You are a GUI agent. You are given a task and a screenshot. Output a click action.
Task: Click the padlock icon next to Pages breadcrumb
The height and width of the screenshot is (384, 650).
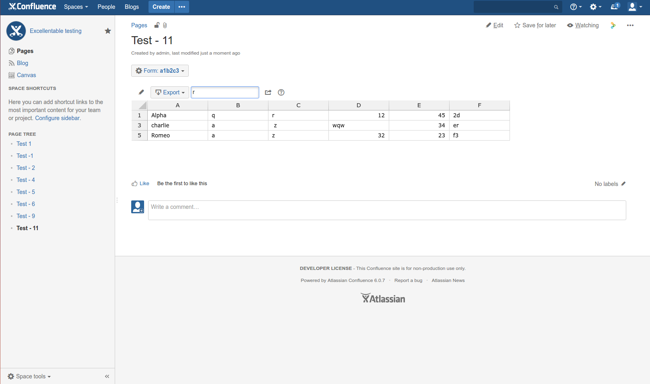tap(157, 25)
